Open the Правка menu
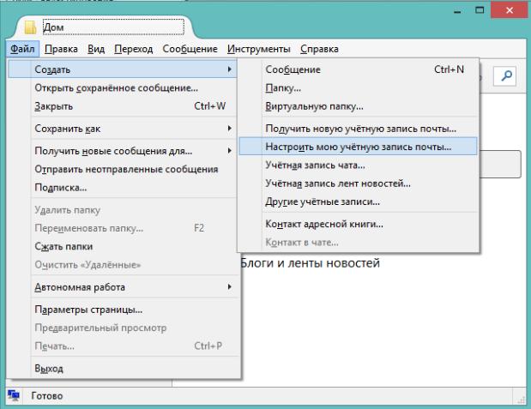531x409 pixels. point(61,50)
